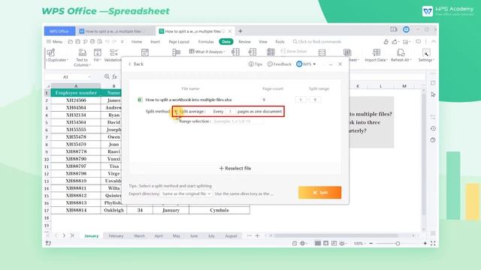481x270 pixels.
Task: Click the Validation ribbon icon
Action: (x=113, y=52)
